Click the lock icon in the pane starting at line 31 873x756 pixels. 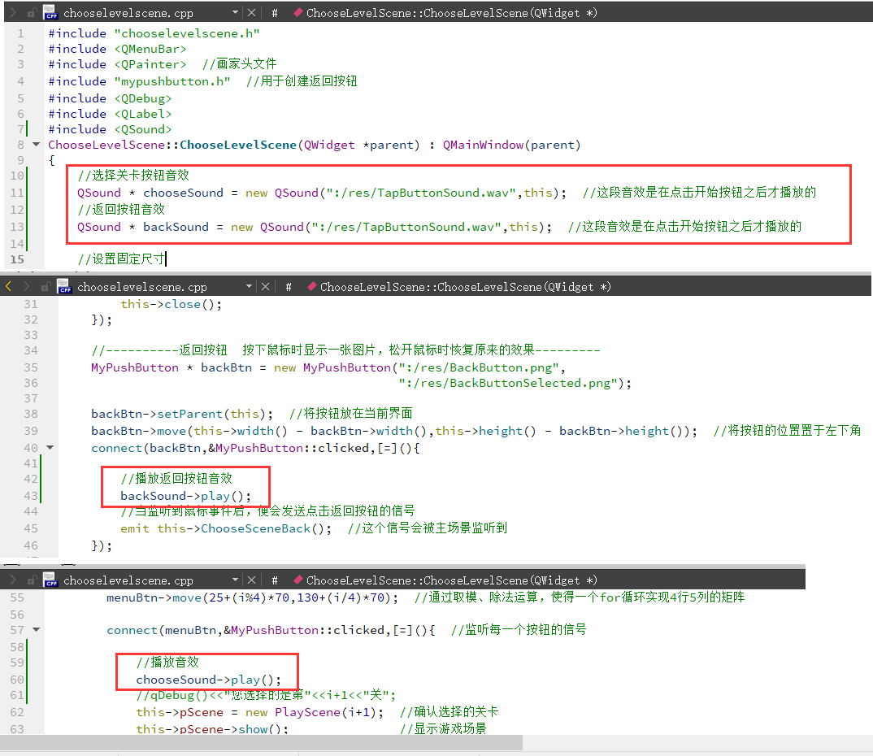coord(46,287)
